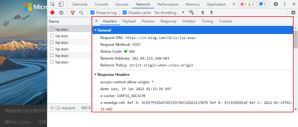Image resolution: width=298 pixels, height=127 pixels.
Task: Click the import HAR file upload icon
Action: click(x=203, y=13)
